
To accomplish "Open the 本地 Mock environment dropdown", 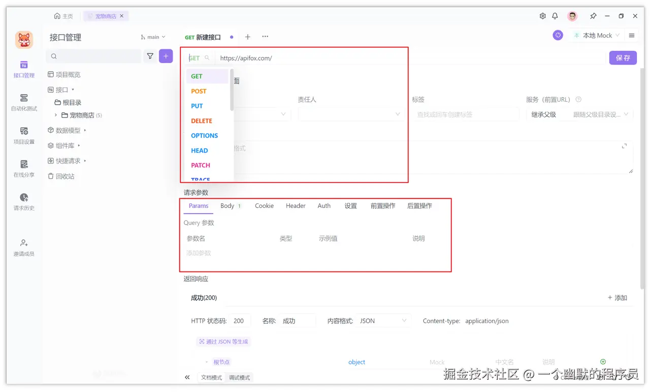I will pos(596,36).
